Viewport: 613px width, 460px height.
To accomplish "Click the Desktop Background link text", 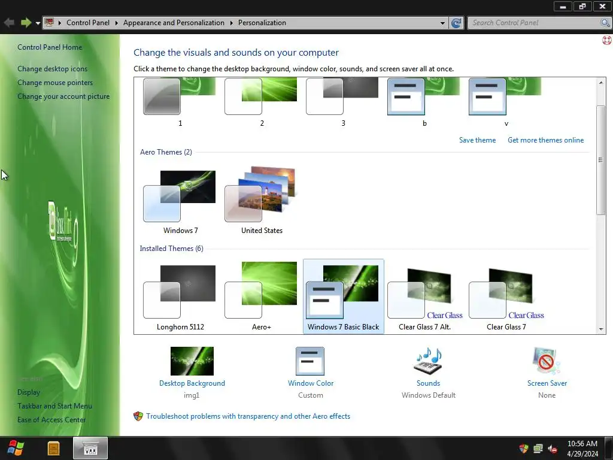I will point(192,383).
